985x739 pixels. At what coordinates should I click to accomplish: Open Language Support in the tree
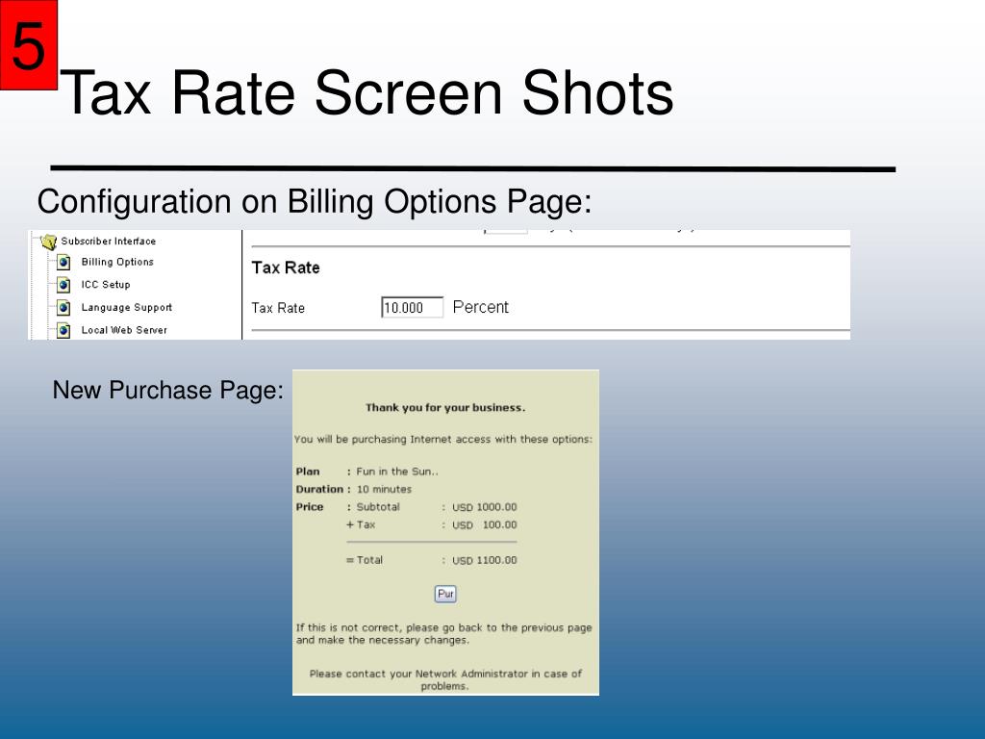(126, 307)
